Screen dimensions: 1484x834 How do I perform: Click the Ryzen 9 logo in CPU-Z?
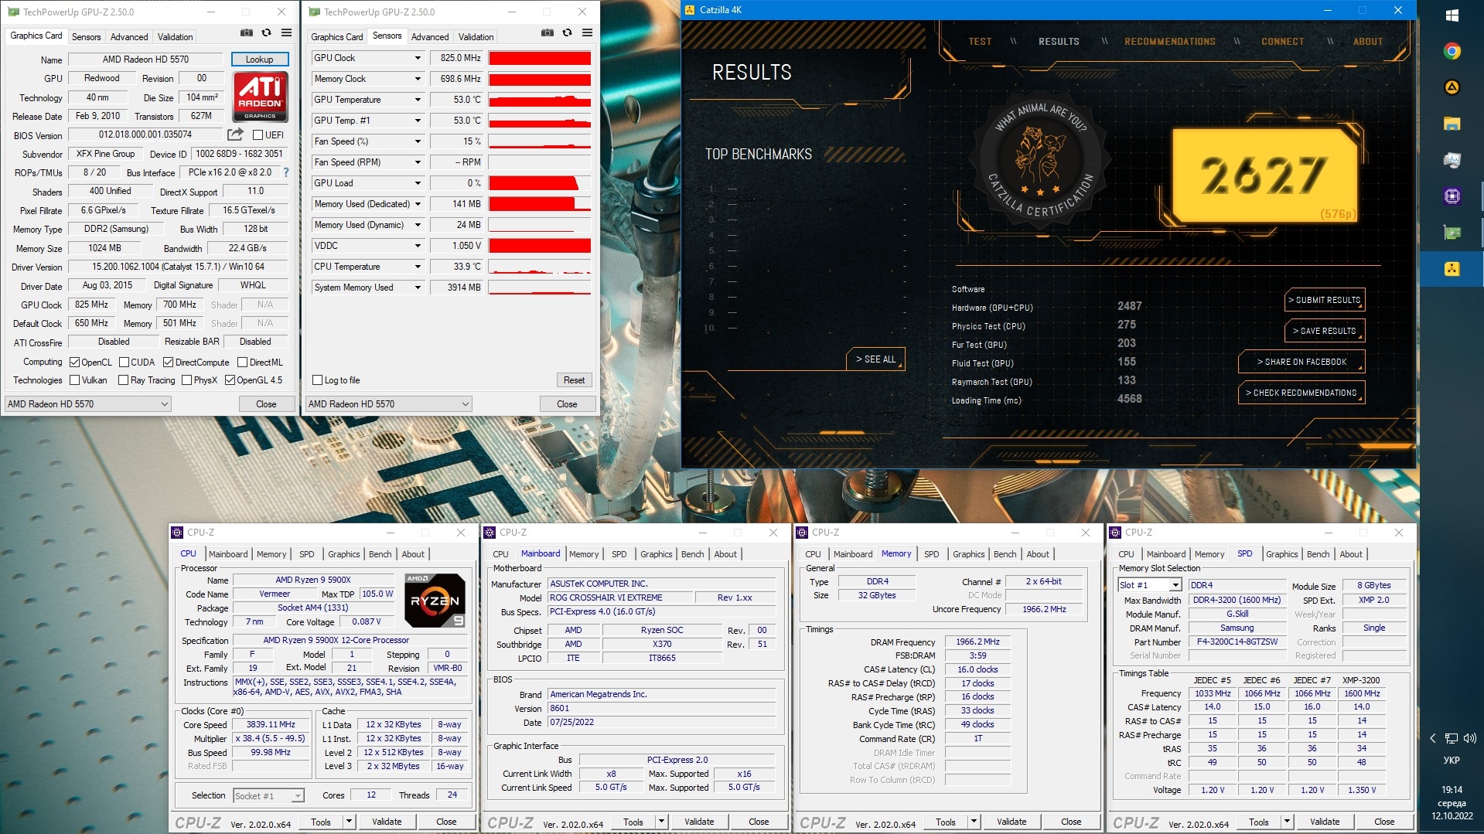click(435, 600)
